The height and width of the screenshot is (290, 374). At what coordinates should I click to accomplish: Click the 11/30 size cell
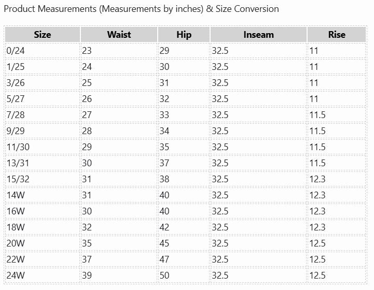18,147
